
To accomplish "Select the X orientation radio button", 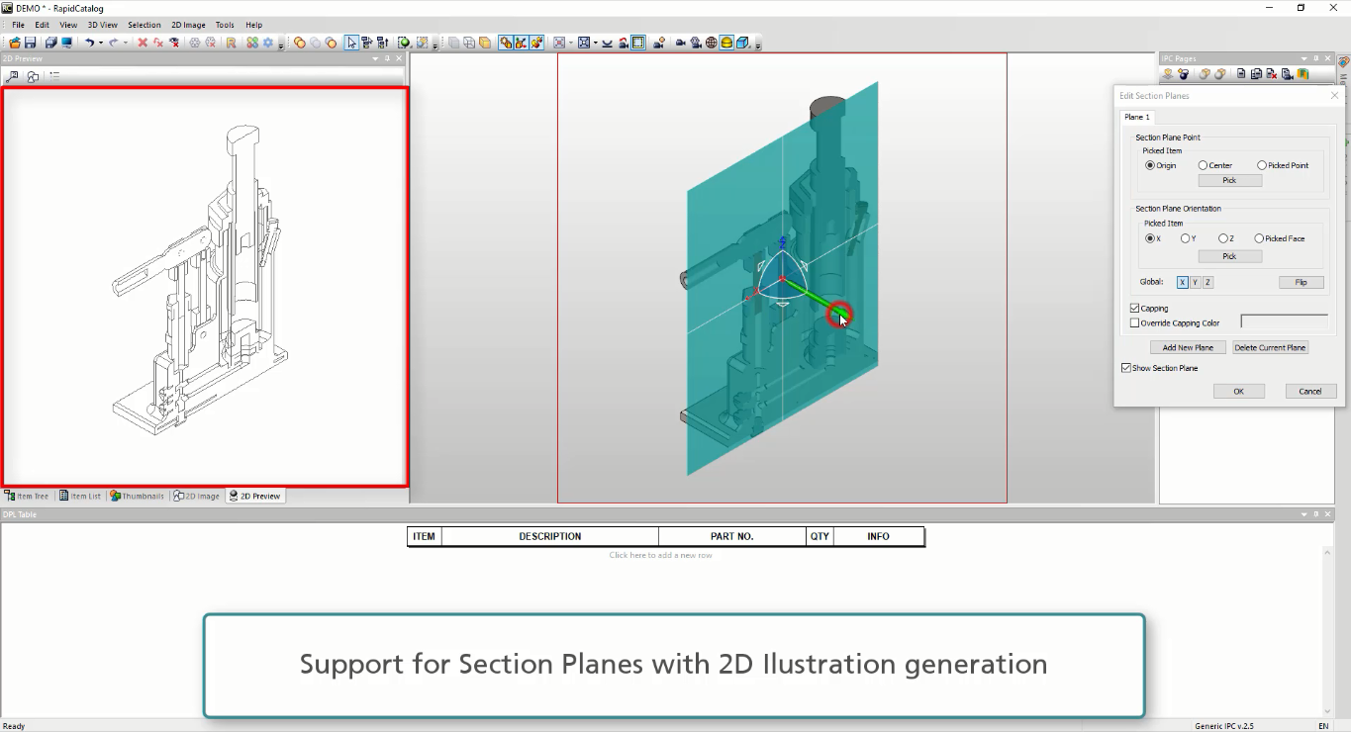I will pyautogui.click(x=1150, y=238).
